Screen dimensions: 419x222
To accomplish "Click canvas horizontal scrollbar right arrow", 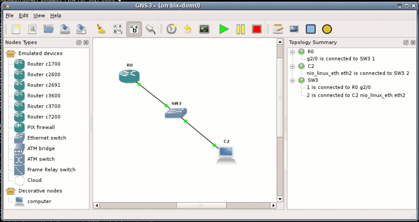I will 273,205.
